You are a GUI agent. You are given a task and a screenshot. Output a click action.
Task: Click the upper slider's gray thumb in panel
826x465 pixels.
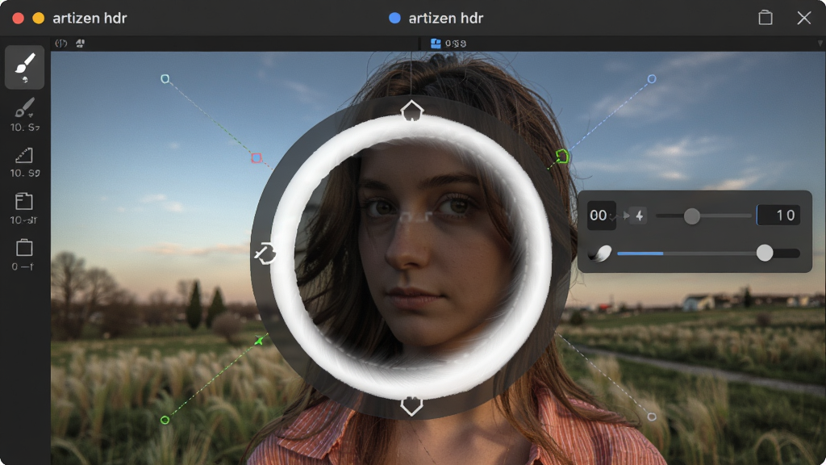tap(691, 216)
